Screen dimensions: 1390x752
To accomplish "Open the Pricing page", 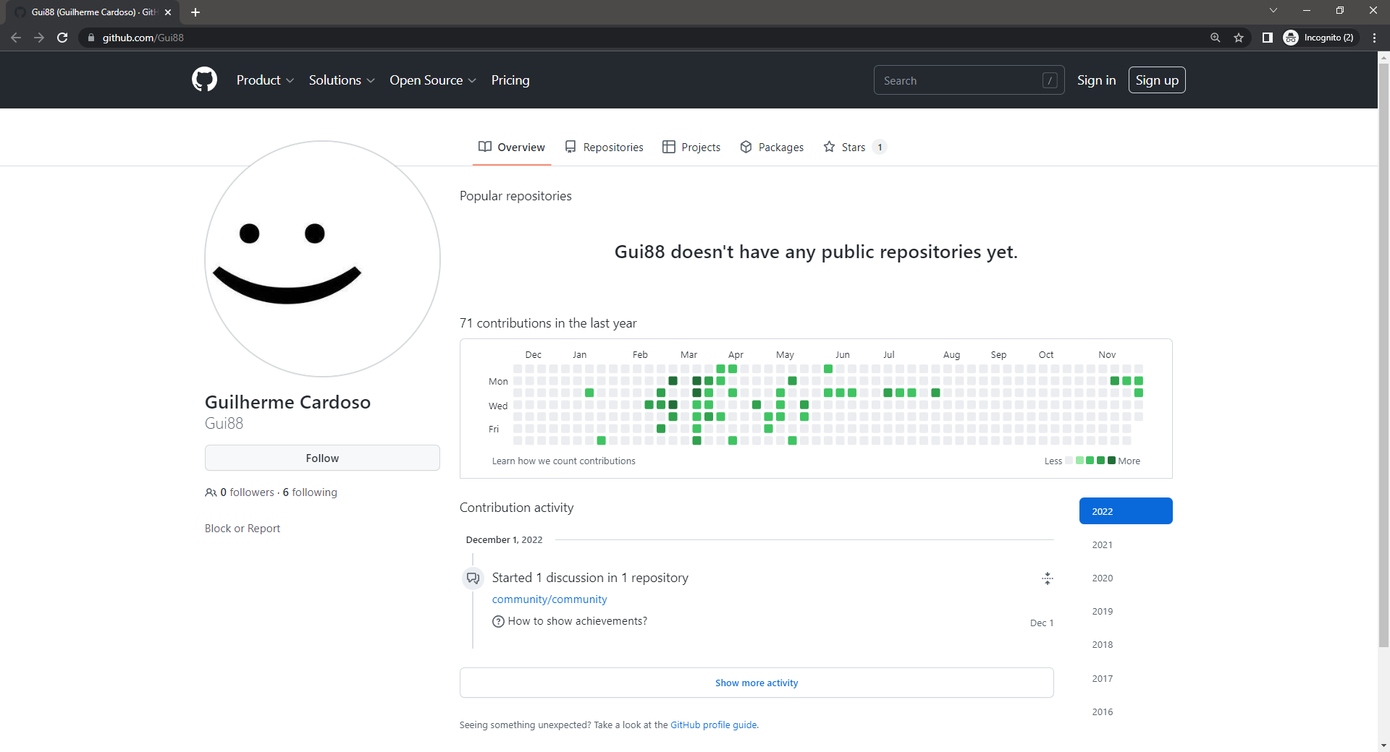I will pyautogui.click(x=510, y=80).
